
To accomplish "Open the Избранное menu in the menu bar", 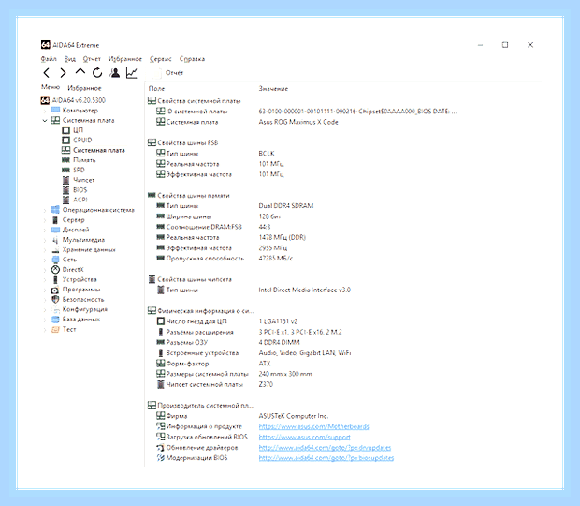I will click(125, 59).
